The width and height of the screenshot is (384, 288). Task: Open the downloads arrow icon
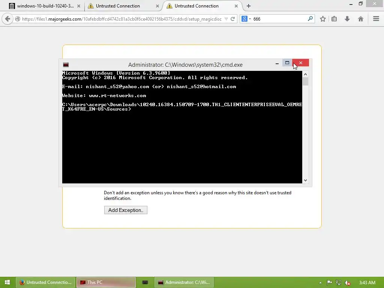[x=347, y=19]
